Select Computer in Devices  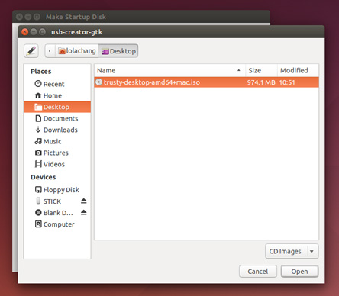57,224
